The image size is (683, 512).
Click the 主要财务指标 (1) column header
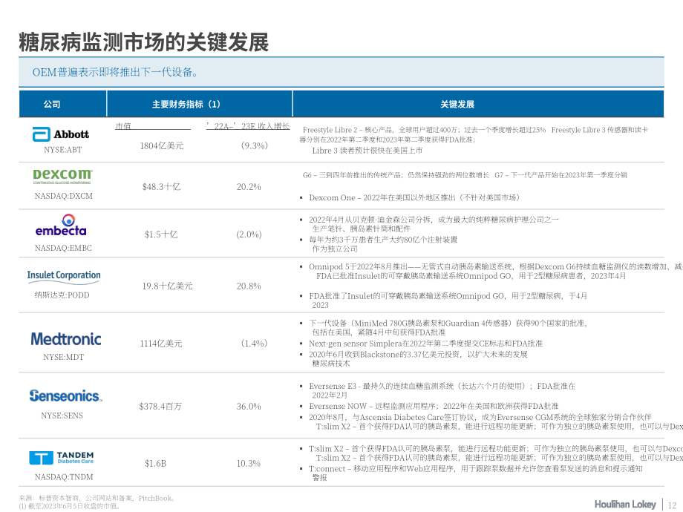click(x=186, y=104)
